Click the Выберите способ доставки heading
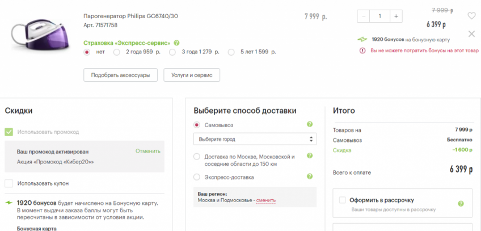The height and width of the screenshot is (231, 481). coord(245,111)
